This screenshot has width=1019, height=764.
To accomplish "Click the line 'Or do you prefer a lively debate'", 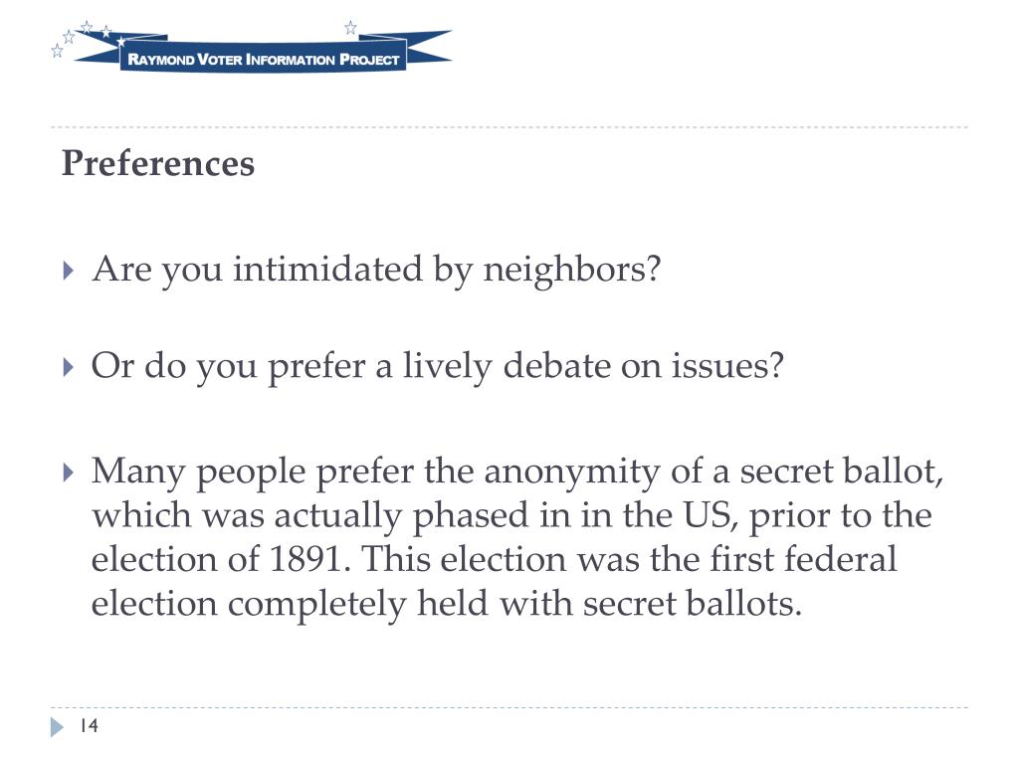I will click(438, 366).
